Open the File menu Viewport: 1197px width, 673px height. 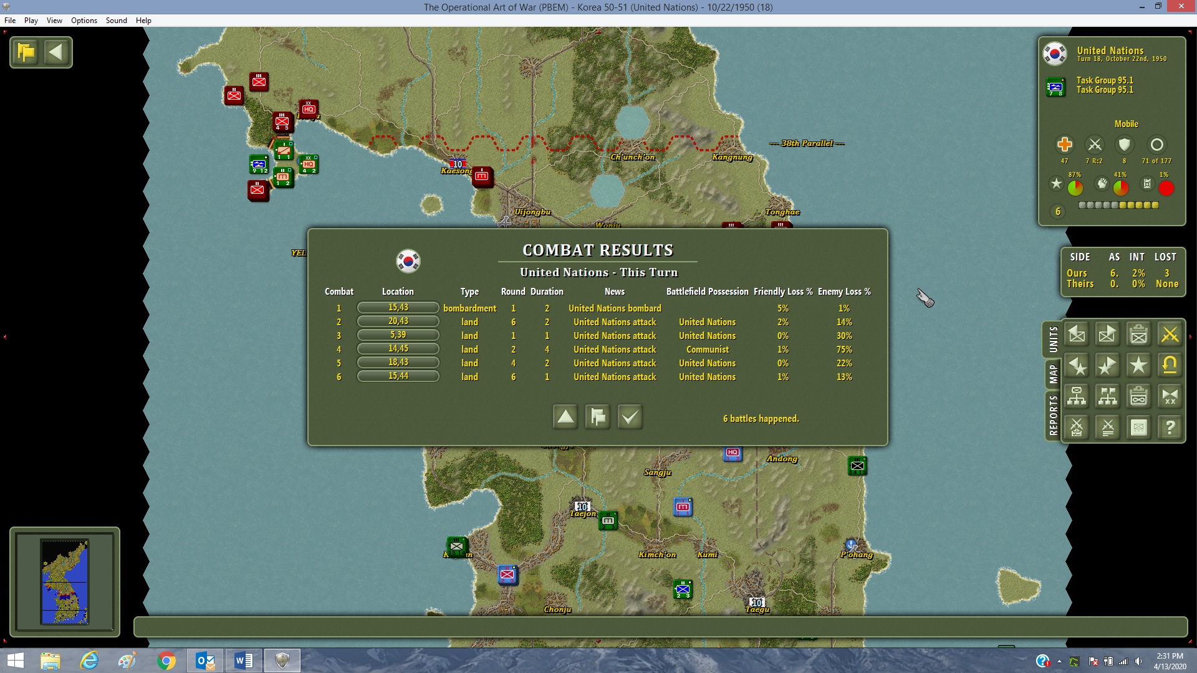pyautogui.click(x=10, y=21)
